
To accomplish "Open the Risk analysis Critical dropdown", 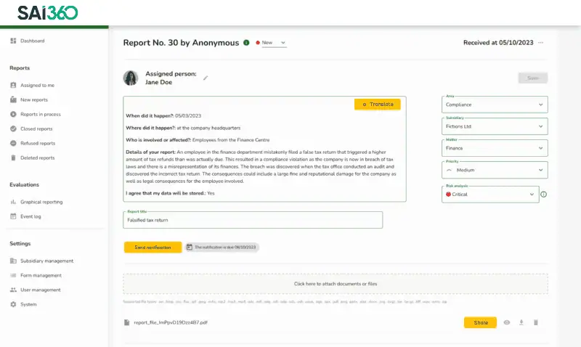I will click(x=490, y=195).
